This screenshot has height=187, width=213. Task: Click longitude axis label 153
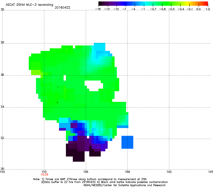(x=44, y=172)
